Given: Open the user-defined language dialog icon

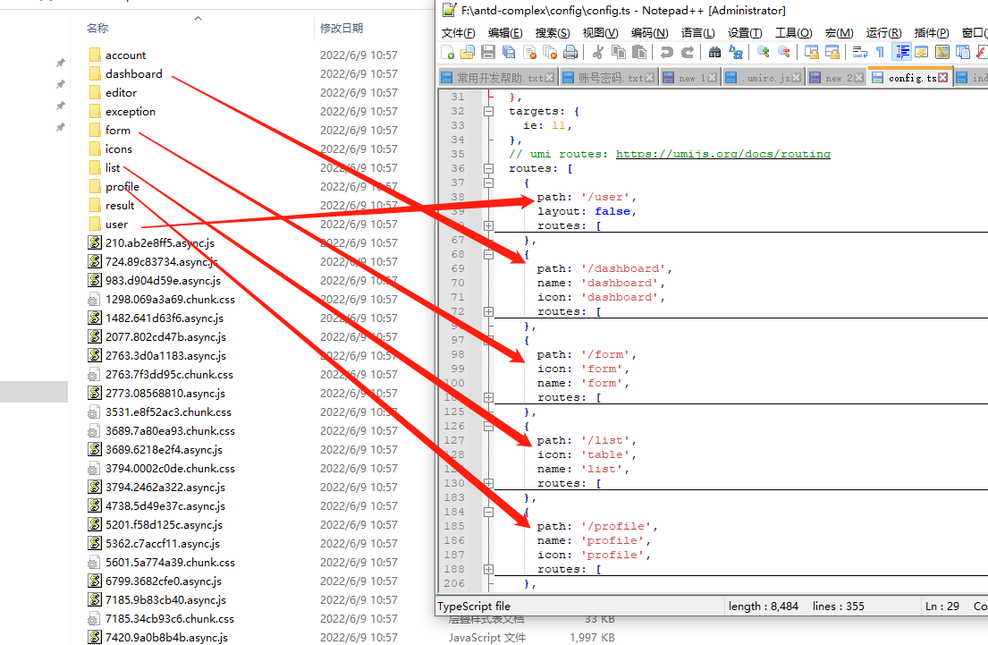Looking at the screenshot, I should pos(922,52).
